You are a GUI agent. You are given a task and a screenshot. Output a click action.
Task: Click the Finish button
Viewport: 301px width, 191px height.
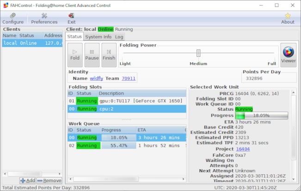click(x=109, y=55)
